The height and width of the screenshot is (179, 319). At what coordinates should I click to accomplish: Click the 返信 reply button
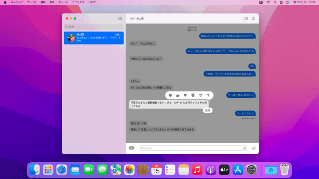pyautogui.click(x=207, y=111)
